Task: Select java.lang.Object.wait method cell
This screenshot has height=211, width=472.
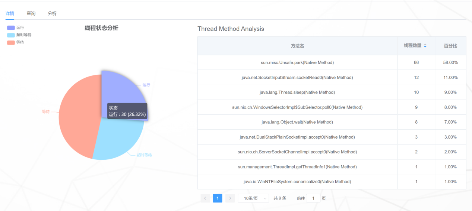Action: [297, 122]
